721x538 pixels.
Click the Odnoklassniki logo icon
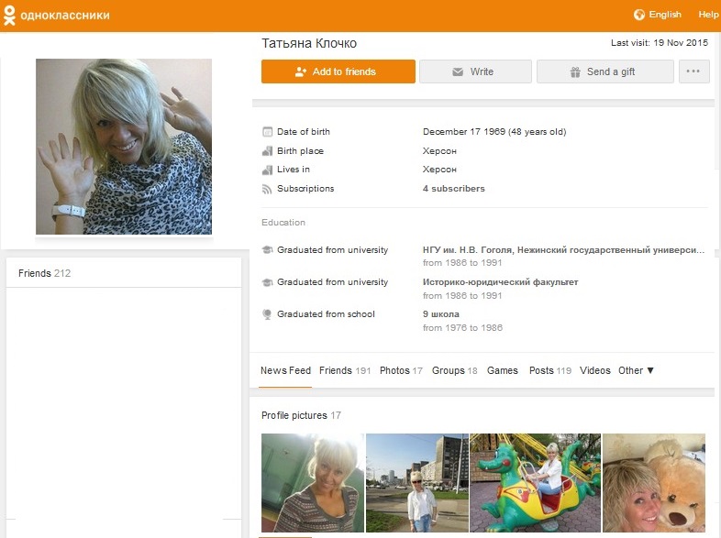point(9,16)
